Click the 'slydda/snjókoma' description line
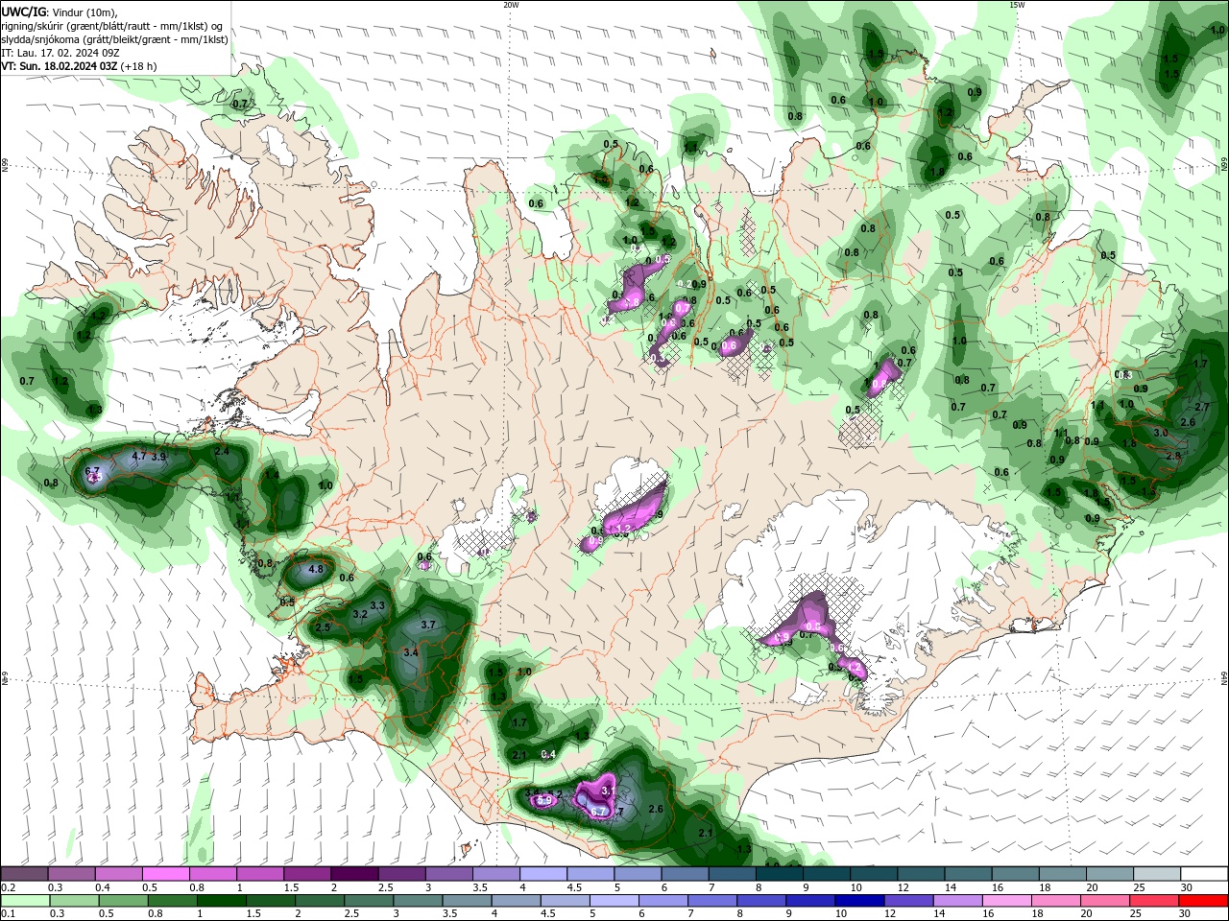The image size is (1229, 921). [114, 38]
